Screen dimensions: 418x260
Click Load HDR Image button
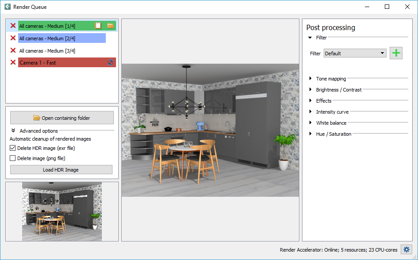point(61,170)
